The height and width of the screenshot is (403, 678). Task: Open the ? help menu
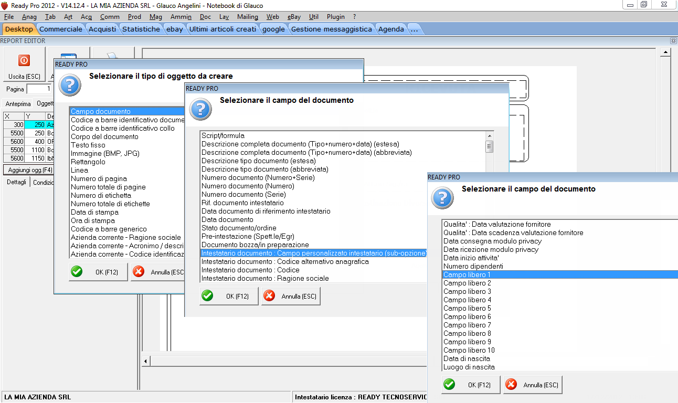355,17
